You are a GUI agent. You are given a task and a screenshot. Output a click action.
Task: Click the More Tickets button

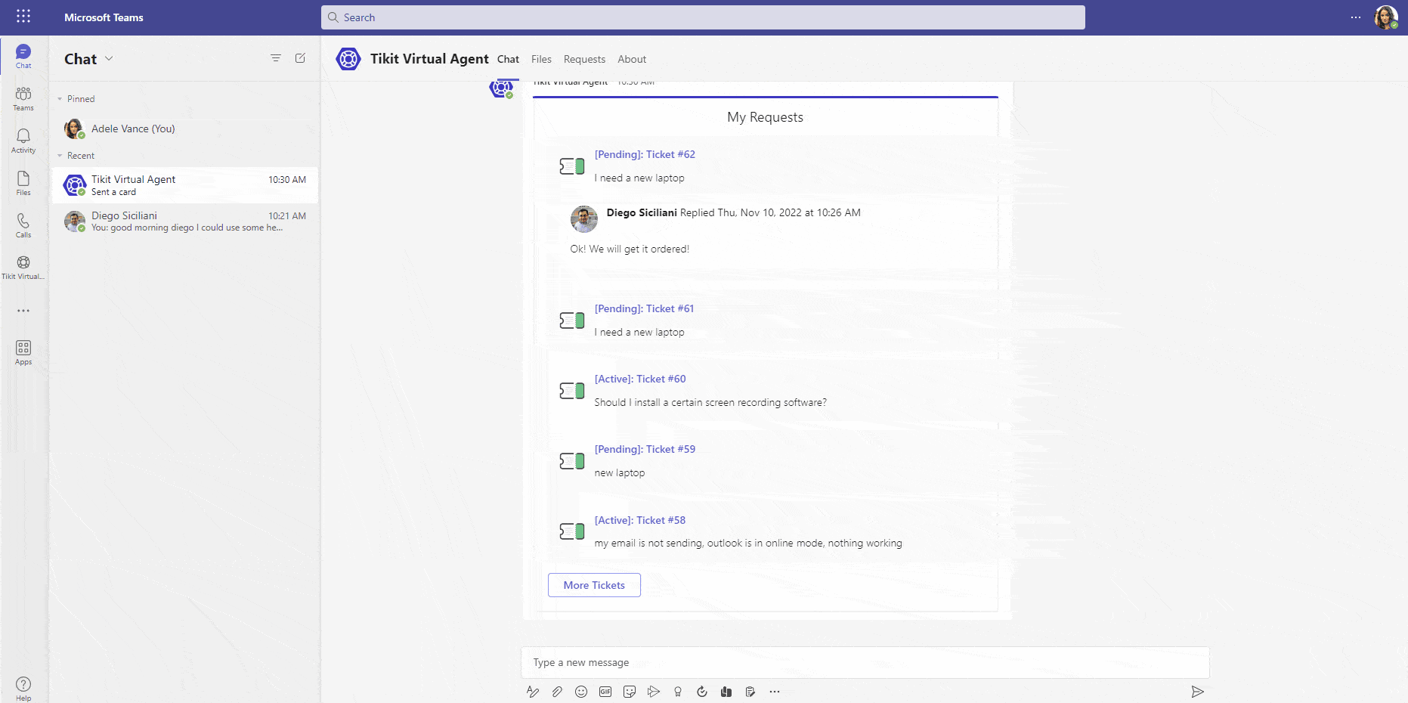tap(594, 585)
